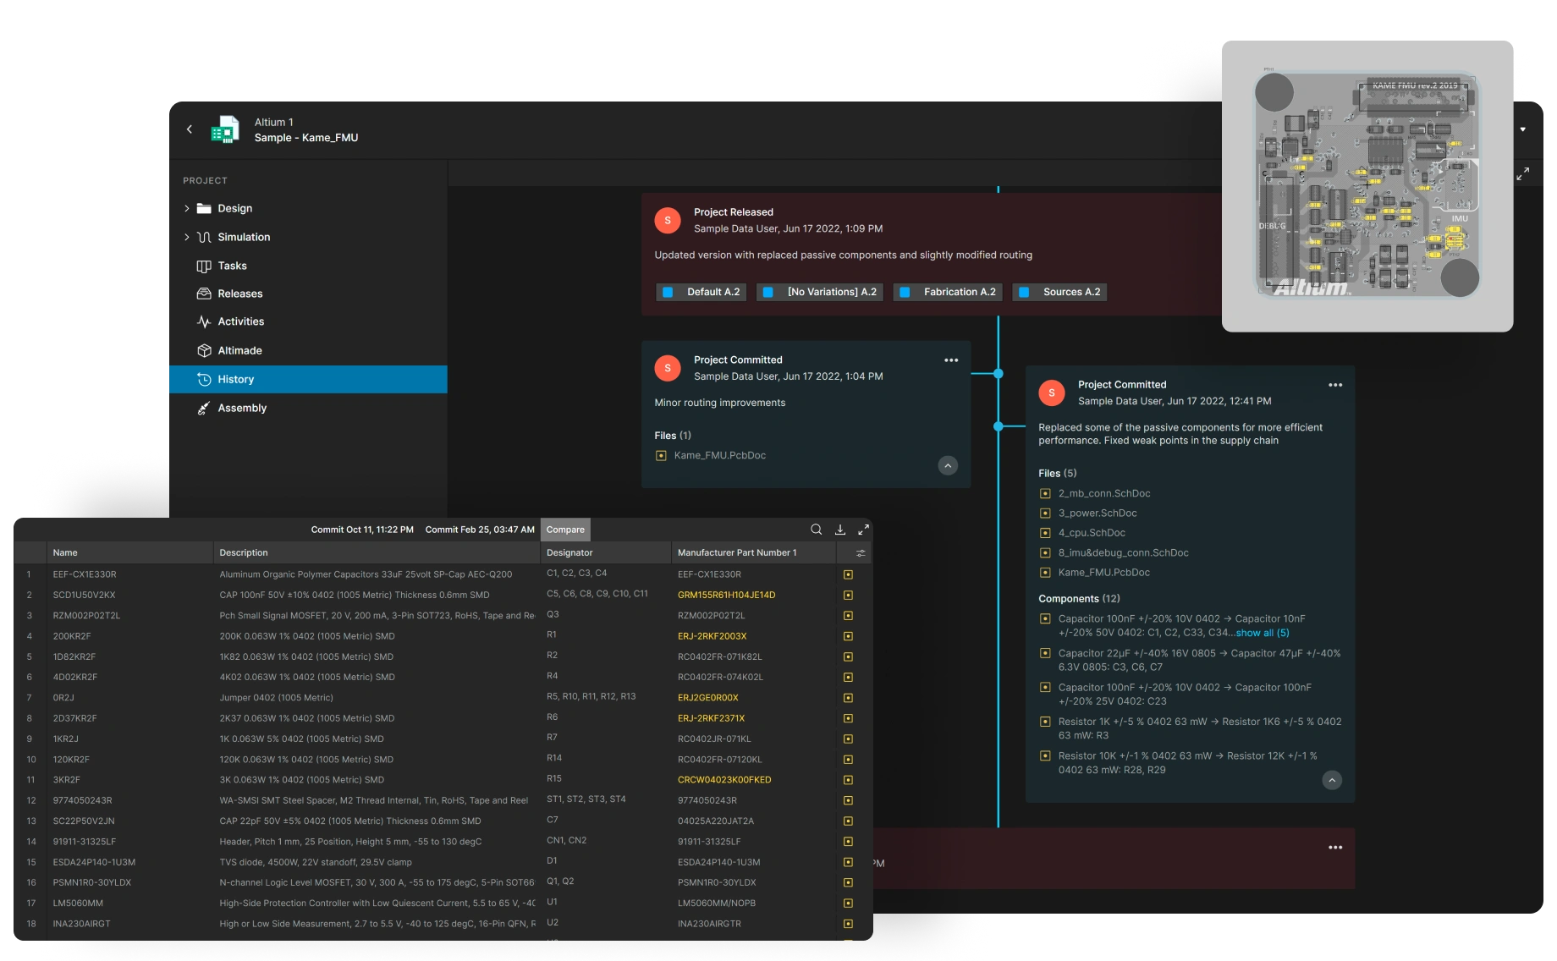Click the download icon in BOM panel
Image resolution: width=1557 pixels, height=961 pixels.
coord(840,530)
